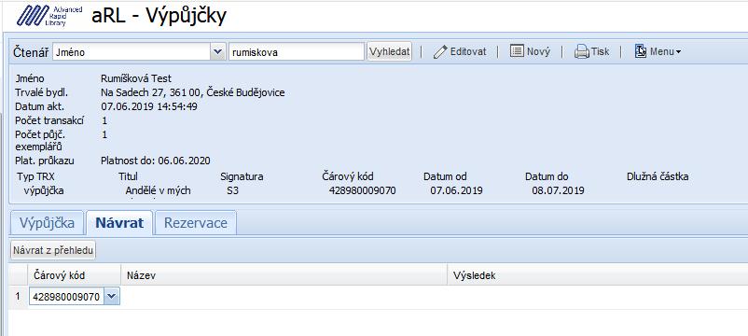Click the Datum od column label
Image resolution: width=748 pixels, height=336 pixels.
coord(445,176)
